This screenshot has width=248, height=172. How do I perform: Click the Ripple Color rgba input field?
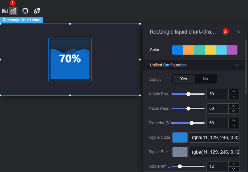pyautogui.click(x=214, y=137)
